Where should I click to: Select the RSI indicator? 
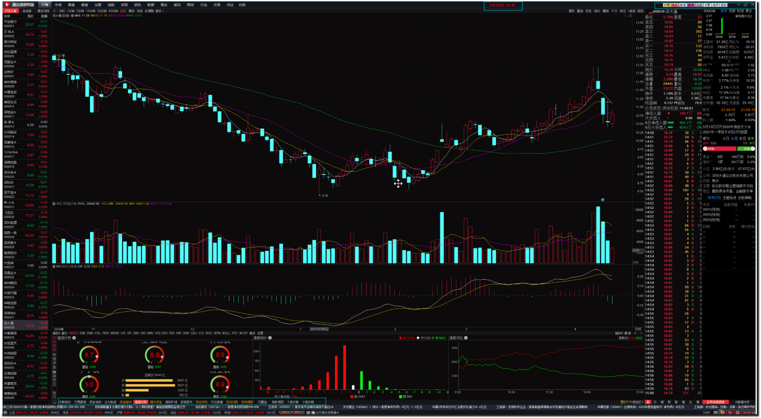tap(172, 333)
